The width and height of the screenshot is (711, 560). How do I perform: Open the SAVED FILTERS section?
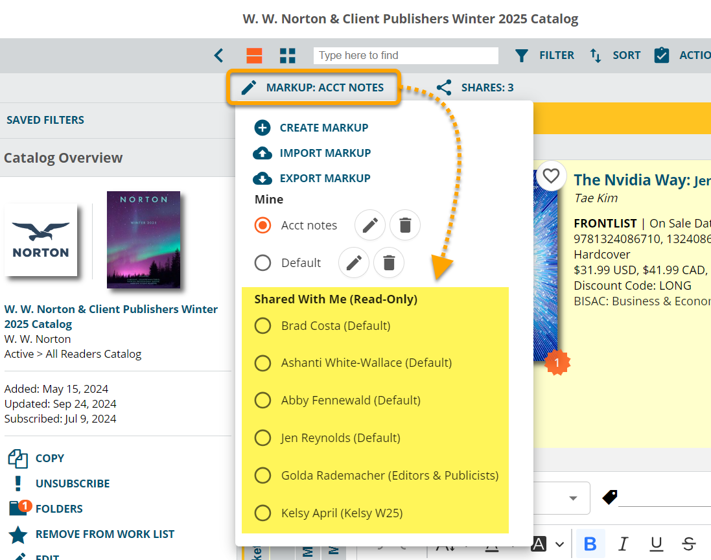coord(45,120)
